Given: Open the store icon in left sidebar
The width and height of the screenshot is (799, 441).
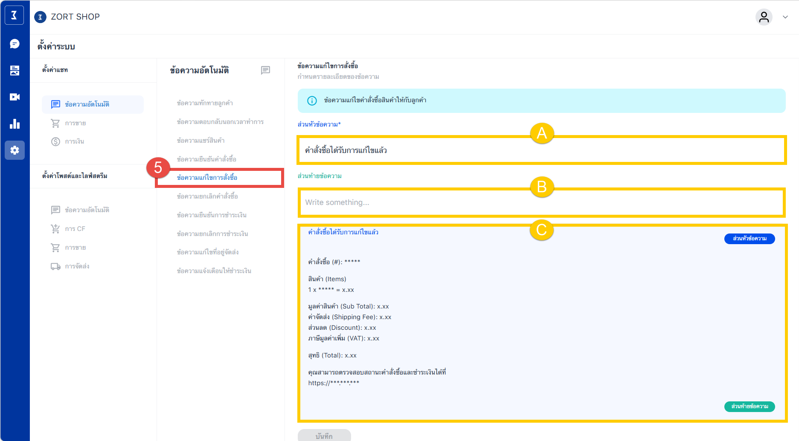Looking at the screenshot, I should click(15, 70).
